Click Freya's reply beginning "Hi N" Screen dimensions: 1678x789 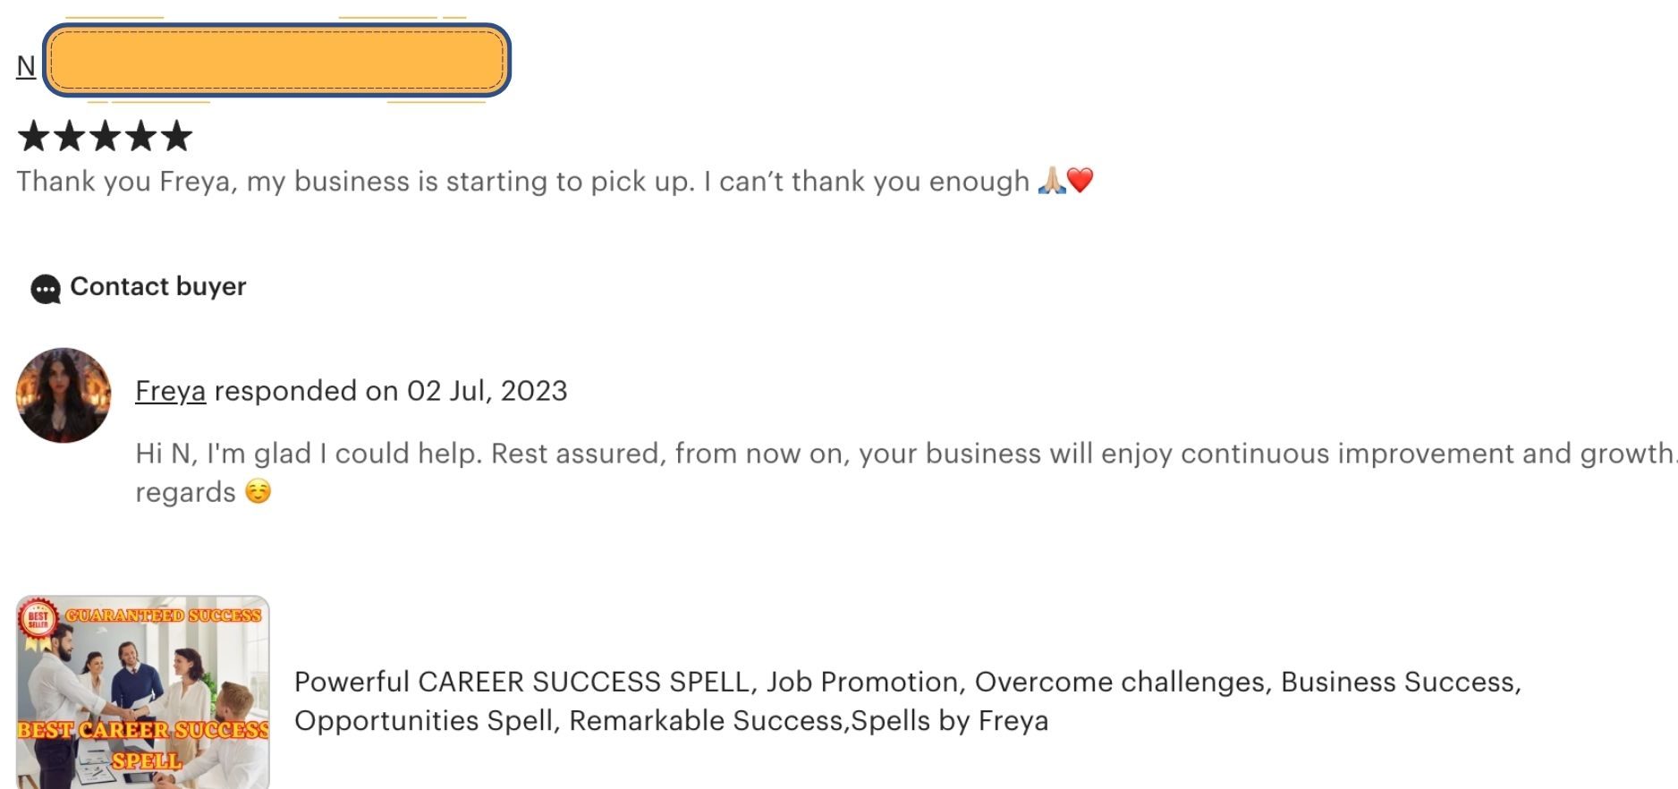894,454
